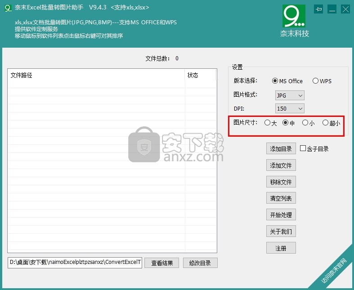Close the Excel converter window

tap(345, 9)
